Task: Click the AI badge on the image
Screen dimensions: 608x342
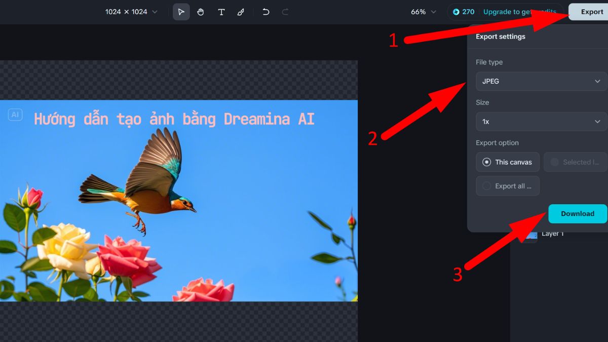Action: coord(15,115)
